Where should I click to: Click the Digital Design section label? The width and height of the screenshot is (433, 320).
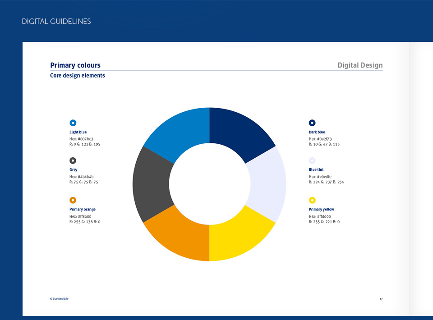[360, 65]
